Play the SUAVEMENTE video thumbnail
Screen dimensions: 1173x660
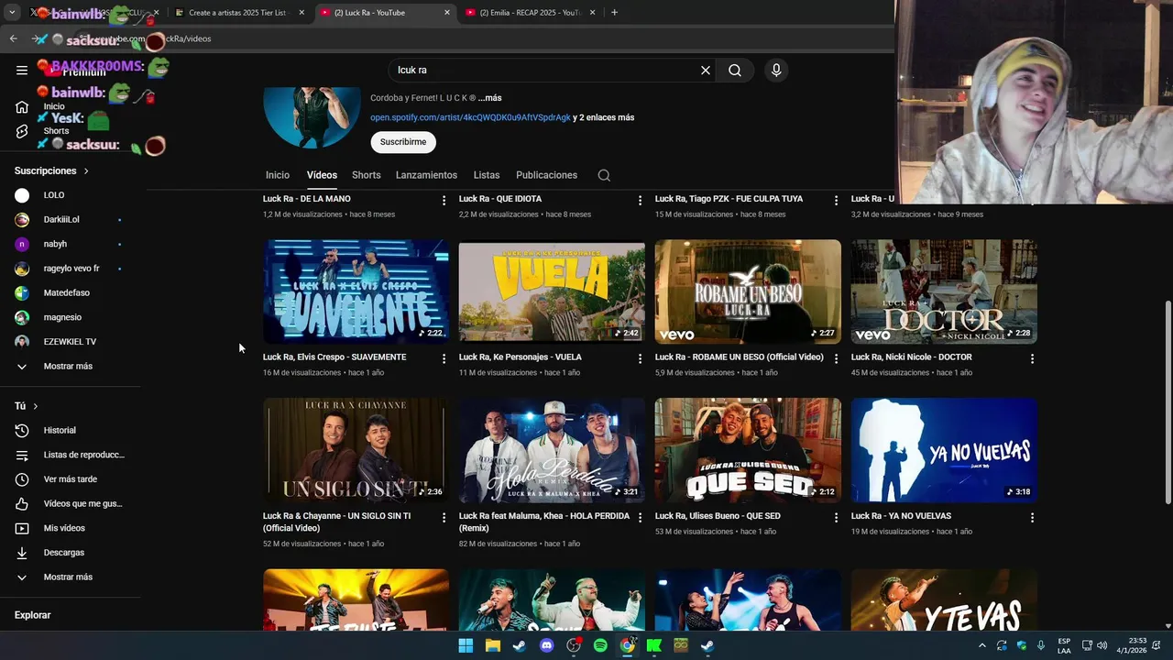pyautogui.click(x=356, y=291)
